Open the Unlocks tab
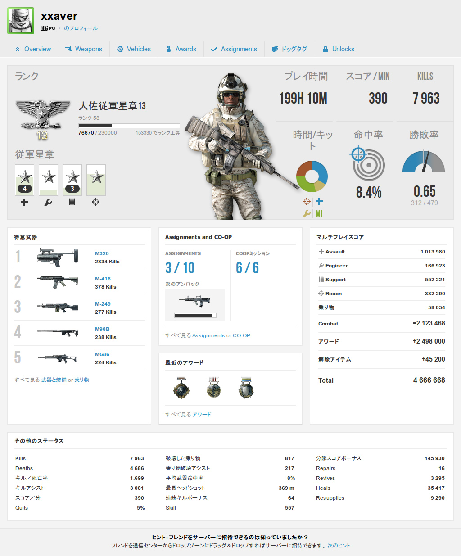The width and height of the screenshot is (461, 556). pyautogui.click(x=338, y=49)
